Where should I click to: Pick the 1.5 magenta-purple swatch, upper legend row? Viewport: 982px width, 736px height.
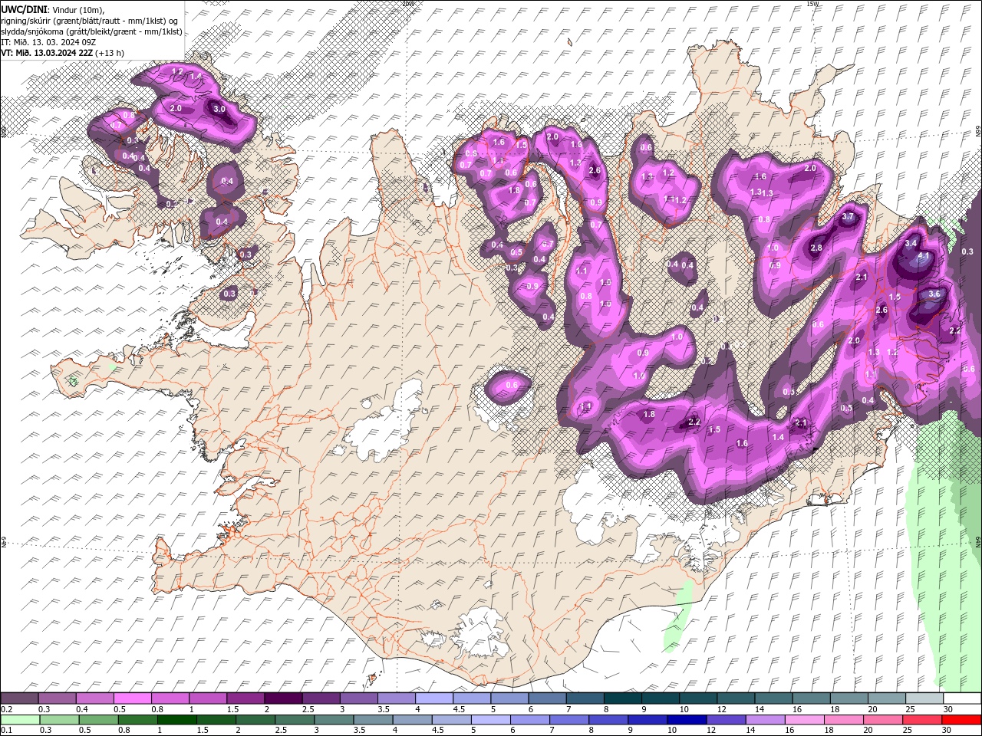click(245, 698)
